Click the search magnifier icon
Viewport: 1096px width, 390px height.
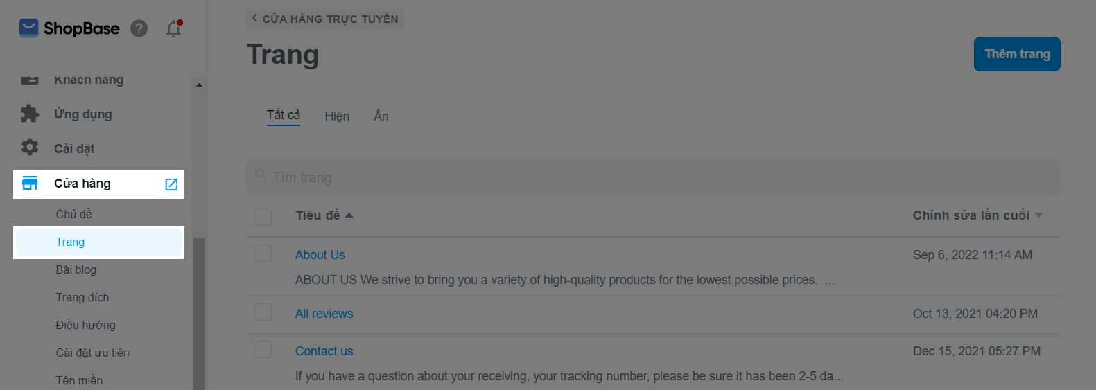261,175
